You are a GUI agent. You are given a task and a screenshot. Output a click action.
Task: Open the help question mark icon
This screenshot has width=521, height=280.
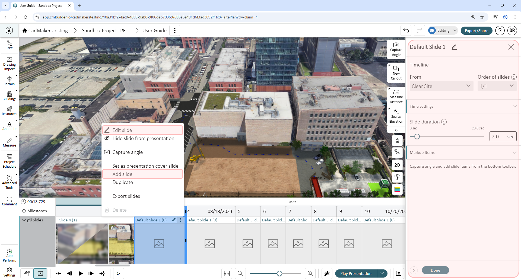coord(500,30)
